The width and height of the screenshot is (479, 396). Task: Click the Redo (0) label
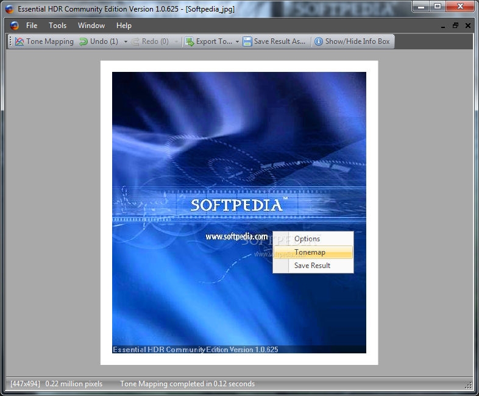click(155, 41)
